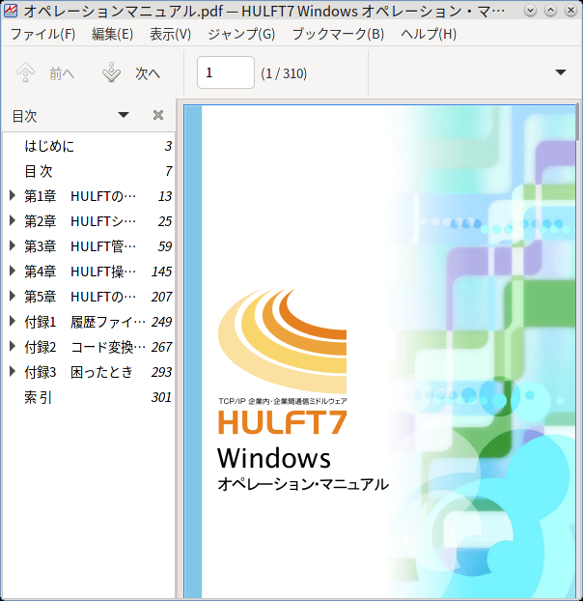Image resolution: width=583 pixels, height=601 pixels.
Task: Click the Previous page up-arrow icon
Action: tap(26, 72)
